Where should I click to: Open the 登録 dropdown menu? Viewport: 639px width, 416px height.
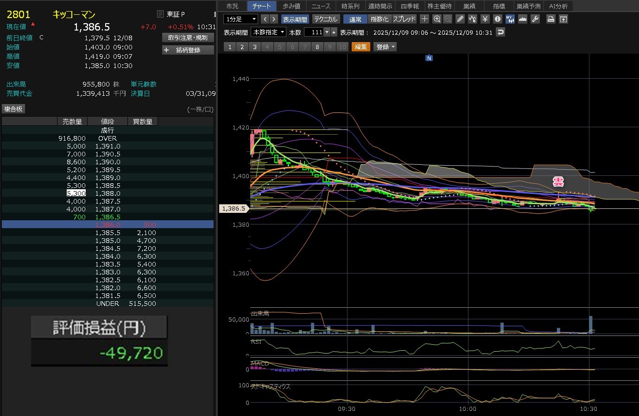pos(385,47)
